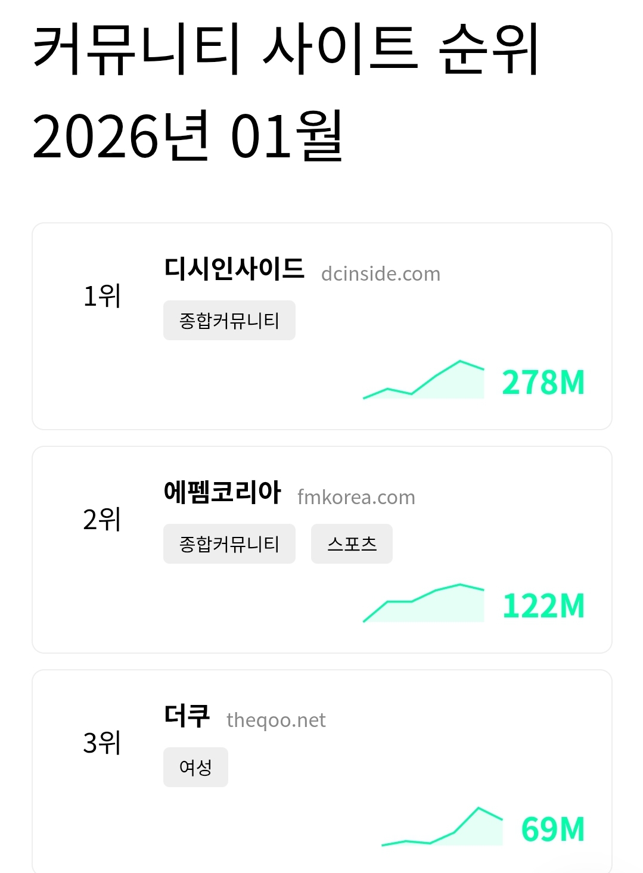Open the 더쿠 site title
Image resolution: width=643 pixels, height=873 pixels.
187,716
